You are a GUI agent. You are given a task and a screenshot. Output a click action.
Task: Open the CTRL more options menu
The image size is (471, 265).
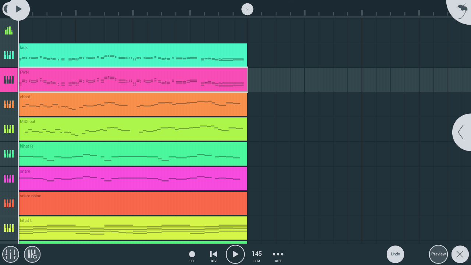278,256
